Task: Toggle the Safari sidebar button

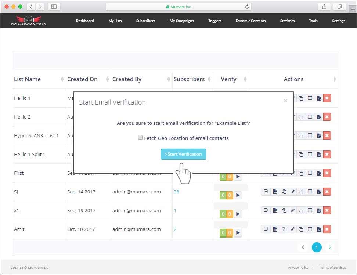Action: coord(54,7)
